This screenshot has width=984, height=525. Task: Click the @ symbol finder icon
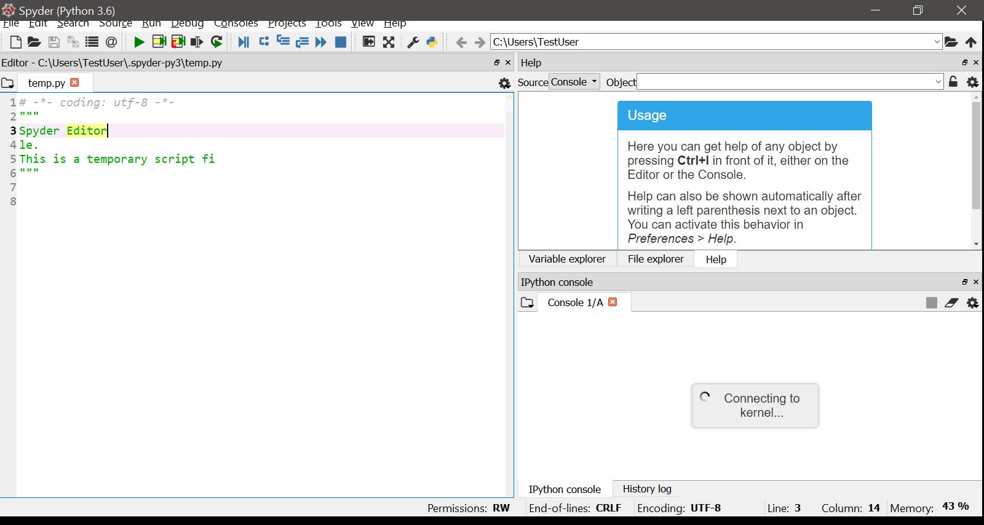click(111, 42)
